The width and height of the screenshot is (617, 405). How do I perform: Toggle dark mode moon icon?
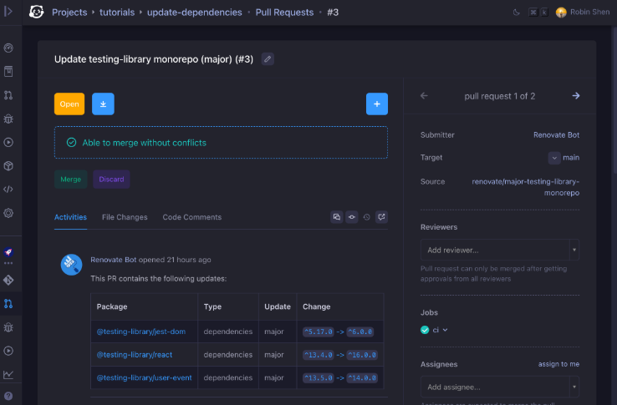coord(517,13)
